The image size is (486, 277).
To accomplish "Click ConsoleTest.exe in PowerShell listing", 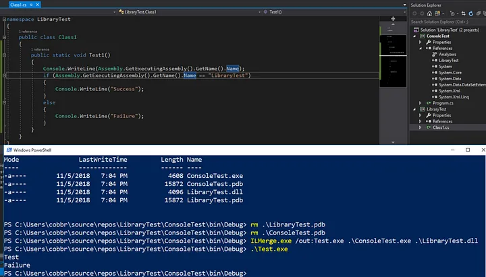I will [x=215, y=176].
